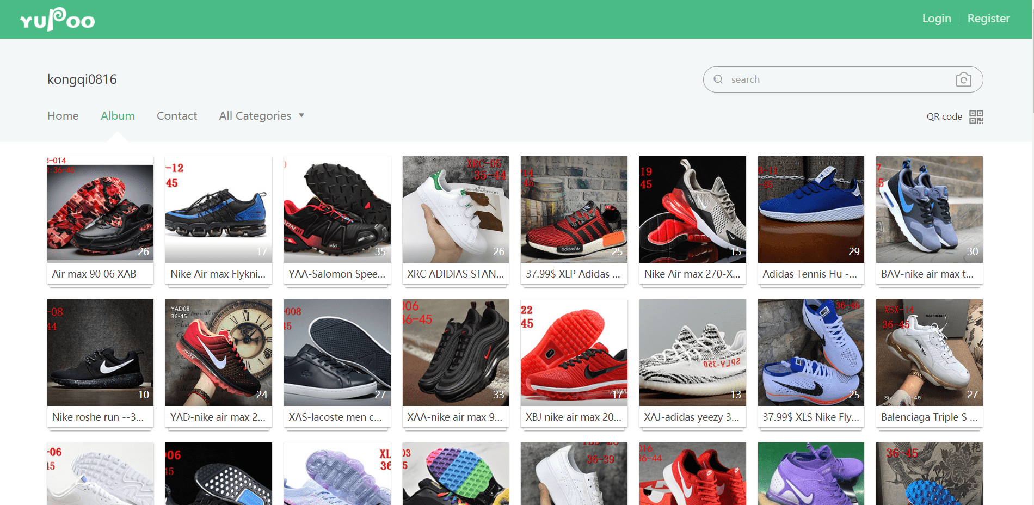The width and height of the screenshot is (1034, 505).
Task: Click title 'XRC ADIDAS STAN...'
Action: tap(456, 274)
